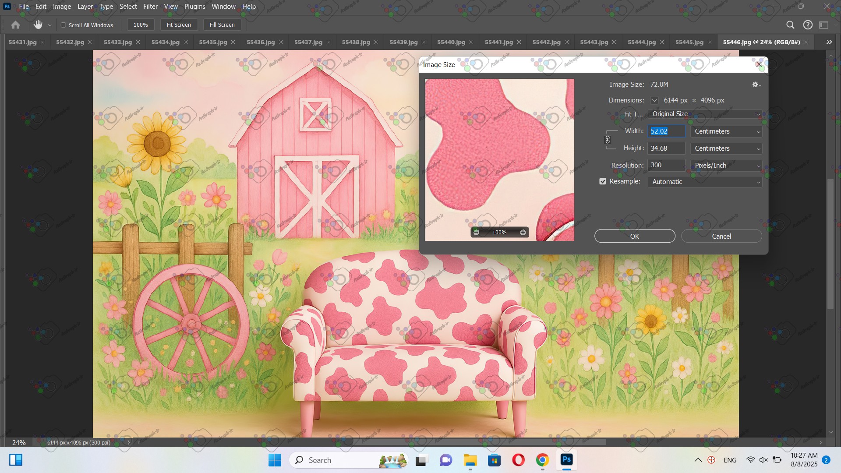This screenshot has width=841, height=473.
Task: Zoom in the preview with plus icon
Action: pyautogui.click(x=523, y=233)
